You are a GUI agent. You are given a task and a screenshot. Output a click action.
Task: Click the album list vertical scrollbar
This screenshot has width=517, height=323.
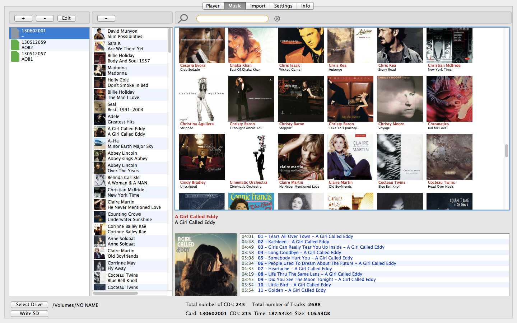click(x=170, y=40)
